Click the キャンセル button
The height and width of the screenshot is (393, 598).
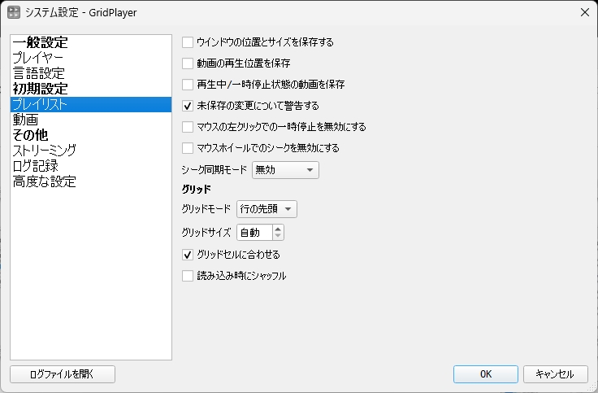pyautogui.click(x=555, y=374)
